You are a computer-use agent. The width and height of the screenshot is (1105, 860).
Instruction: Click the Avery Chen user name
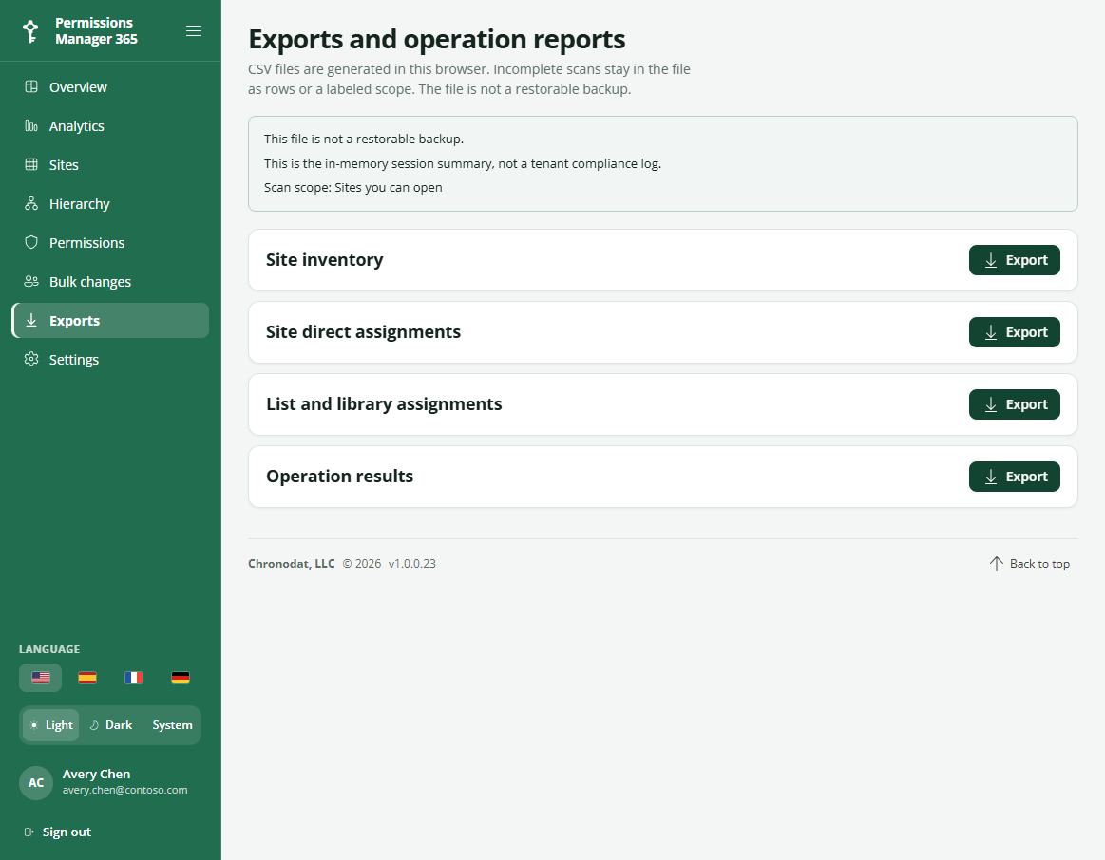tap(97, 774)
